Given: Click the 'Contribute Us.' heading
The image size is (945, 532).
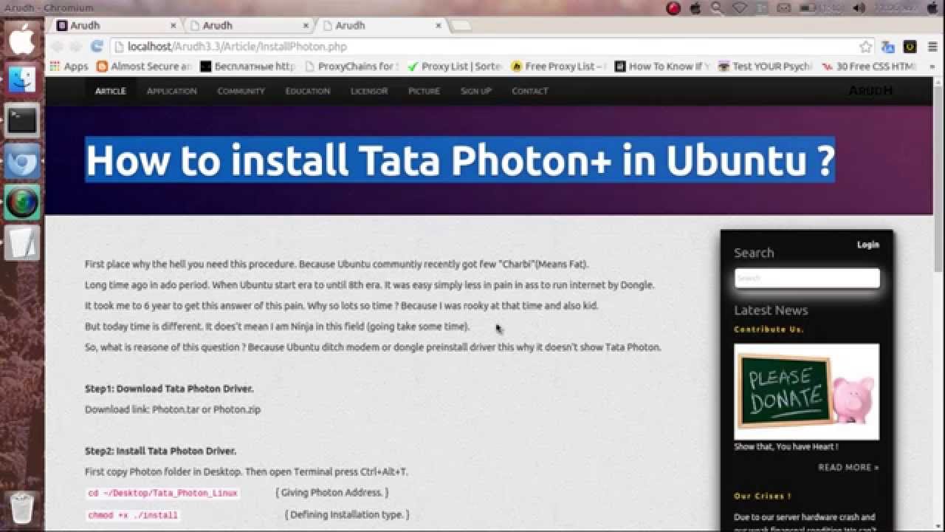Looking at the screenshot, I should (769, 330).
